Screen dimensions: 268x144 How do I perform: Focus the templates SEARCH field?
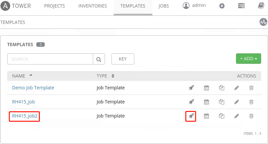(x=50, y=59)
